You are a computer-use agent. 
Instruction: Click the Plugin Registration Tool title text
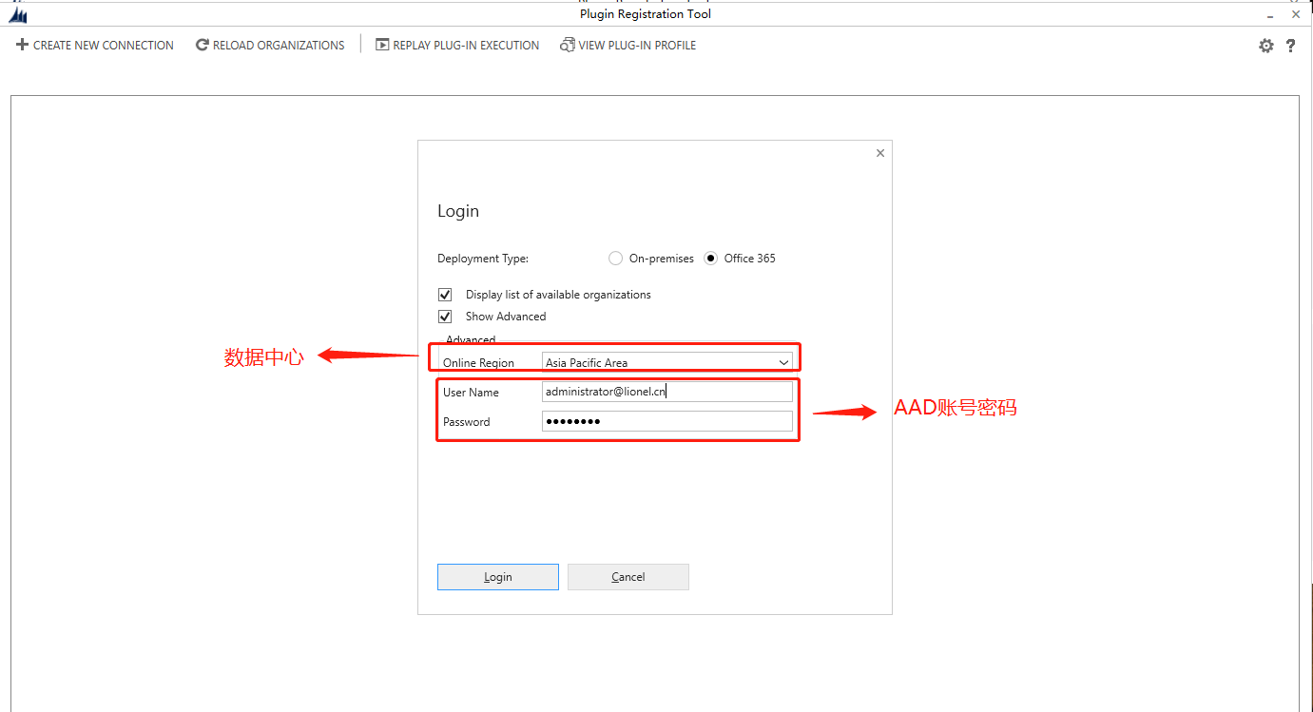(646, 14)
